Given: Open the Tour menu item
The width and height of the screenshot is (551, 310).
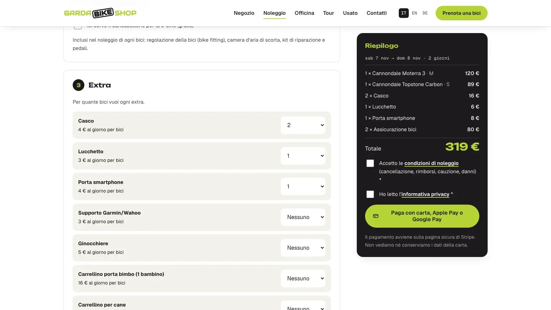Looking at the screenshot, I should pyautogui.click(x=329, y=13).
